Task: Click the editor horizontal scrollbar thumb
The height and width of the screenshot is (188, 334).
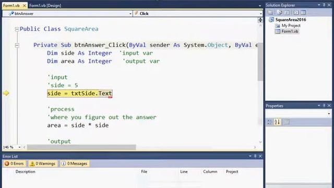Action: pyautogui.click(x=81, y=147)
